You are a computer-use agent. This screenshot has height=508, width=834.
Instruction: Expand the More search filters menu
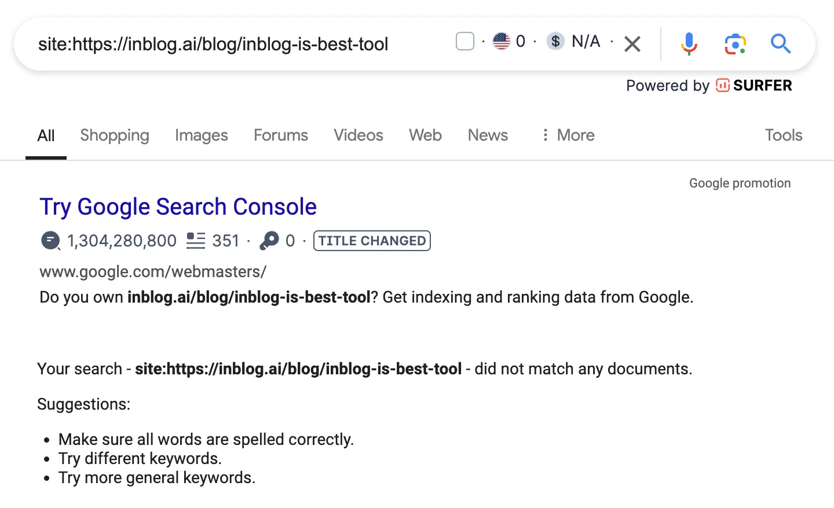[x=568, y=135]
